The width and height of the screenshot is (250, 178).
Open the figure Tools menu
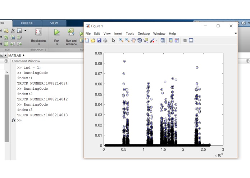[x=130, y=34]
